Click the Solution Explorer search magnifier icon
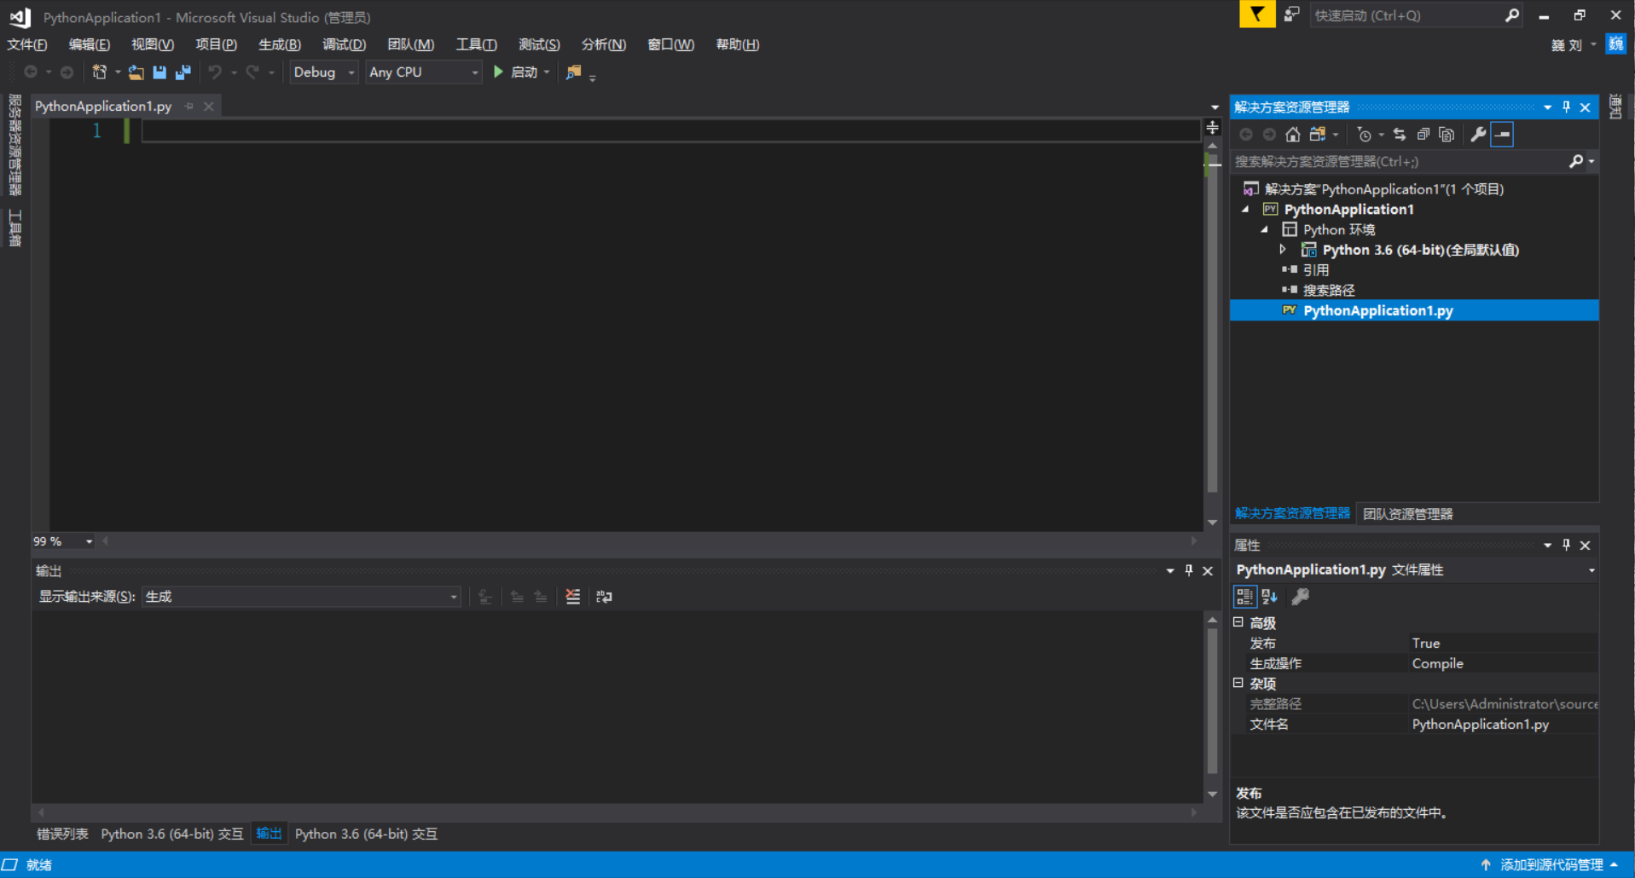The image size is (1635, 878). (x=1576, y=161)
